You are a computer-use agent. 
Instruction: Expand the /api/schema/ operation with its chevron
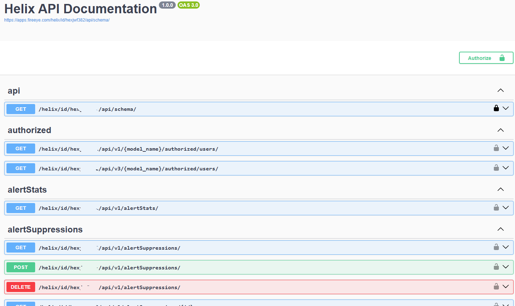click(506, 108)
